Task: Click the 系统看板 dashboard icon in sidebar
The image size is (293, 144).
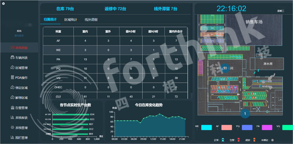Action: tap(12, 48)
